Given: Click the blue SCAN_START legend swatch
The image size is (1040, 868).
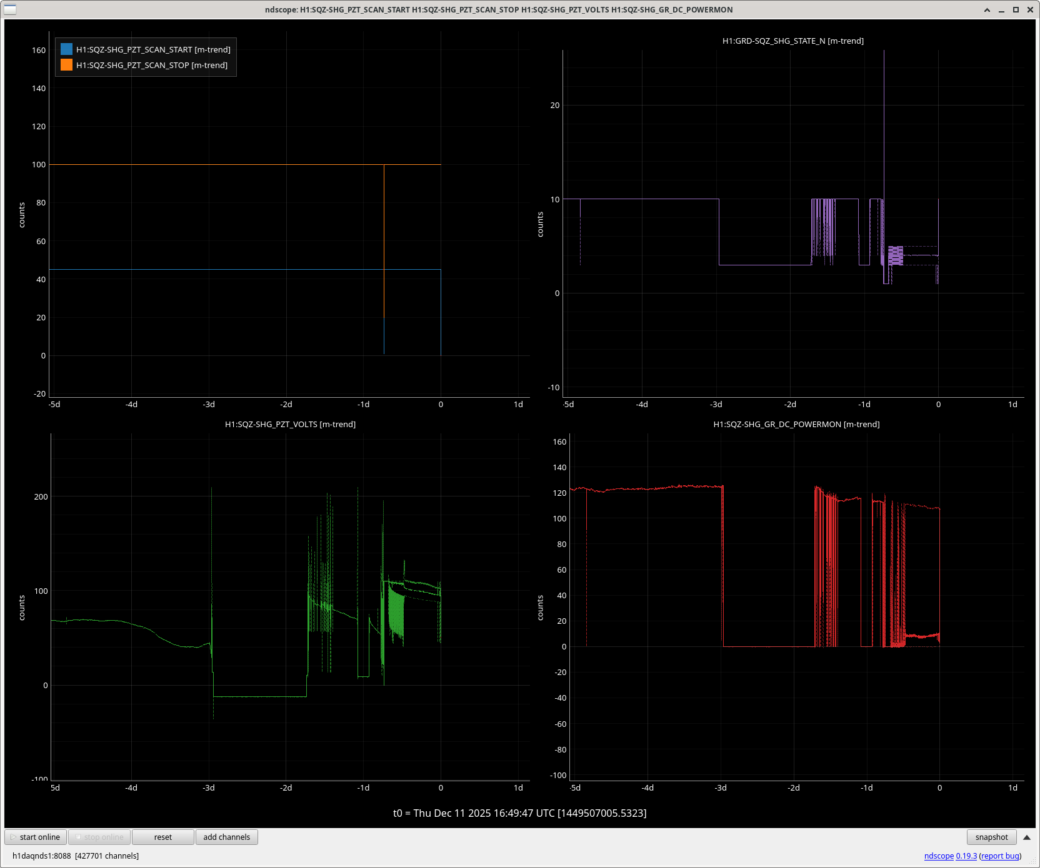Looking at the screenshot, I should point(67,49).
